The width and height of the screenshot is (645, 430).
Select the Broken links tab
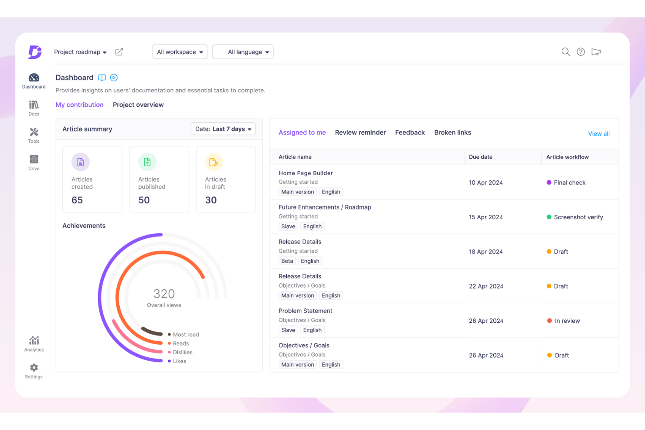coord(452,132)
